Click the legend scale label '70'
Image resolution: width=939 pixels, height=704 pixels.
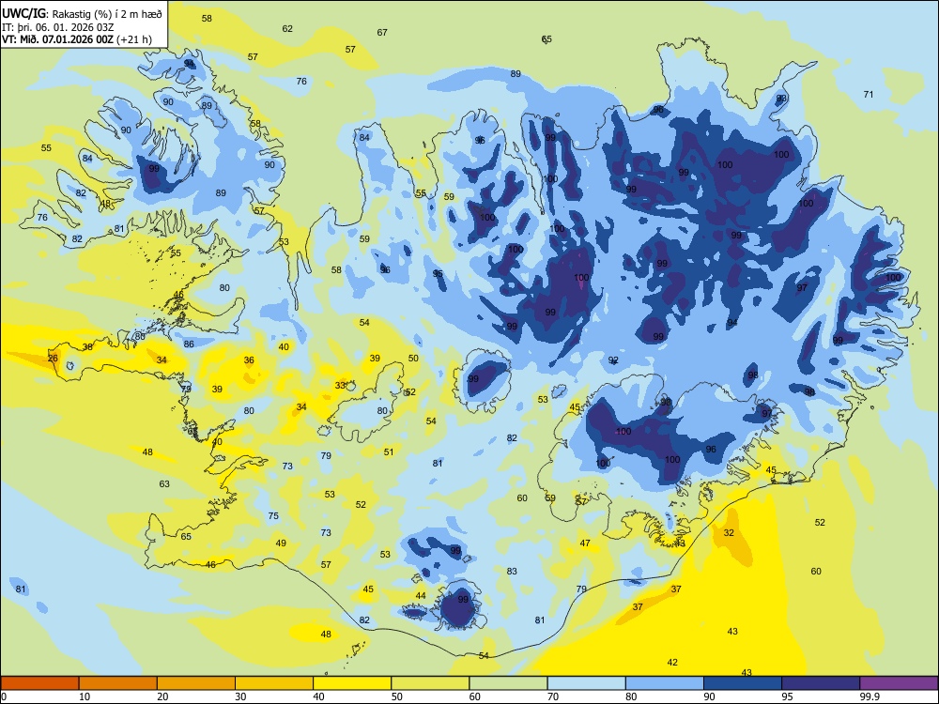(553, 696)
